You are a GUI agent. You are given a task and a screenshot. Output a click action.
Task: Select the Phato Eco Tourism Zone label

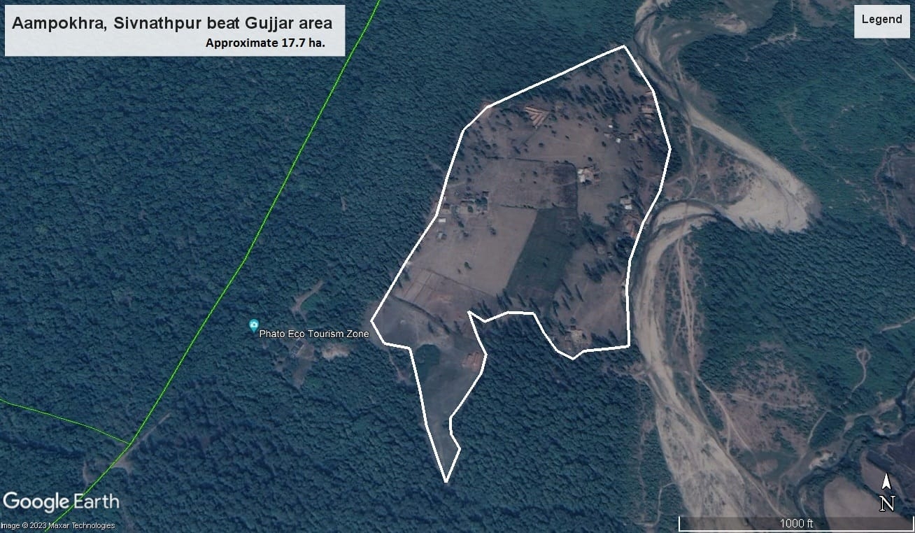[x=313, y=334]
